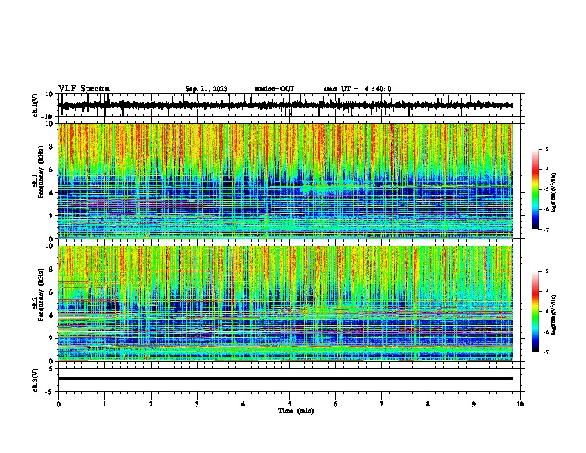Click the ch.1 spectrogram color scale bar

coord(535,189)
